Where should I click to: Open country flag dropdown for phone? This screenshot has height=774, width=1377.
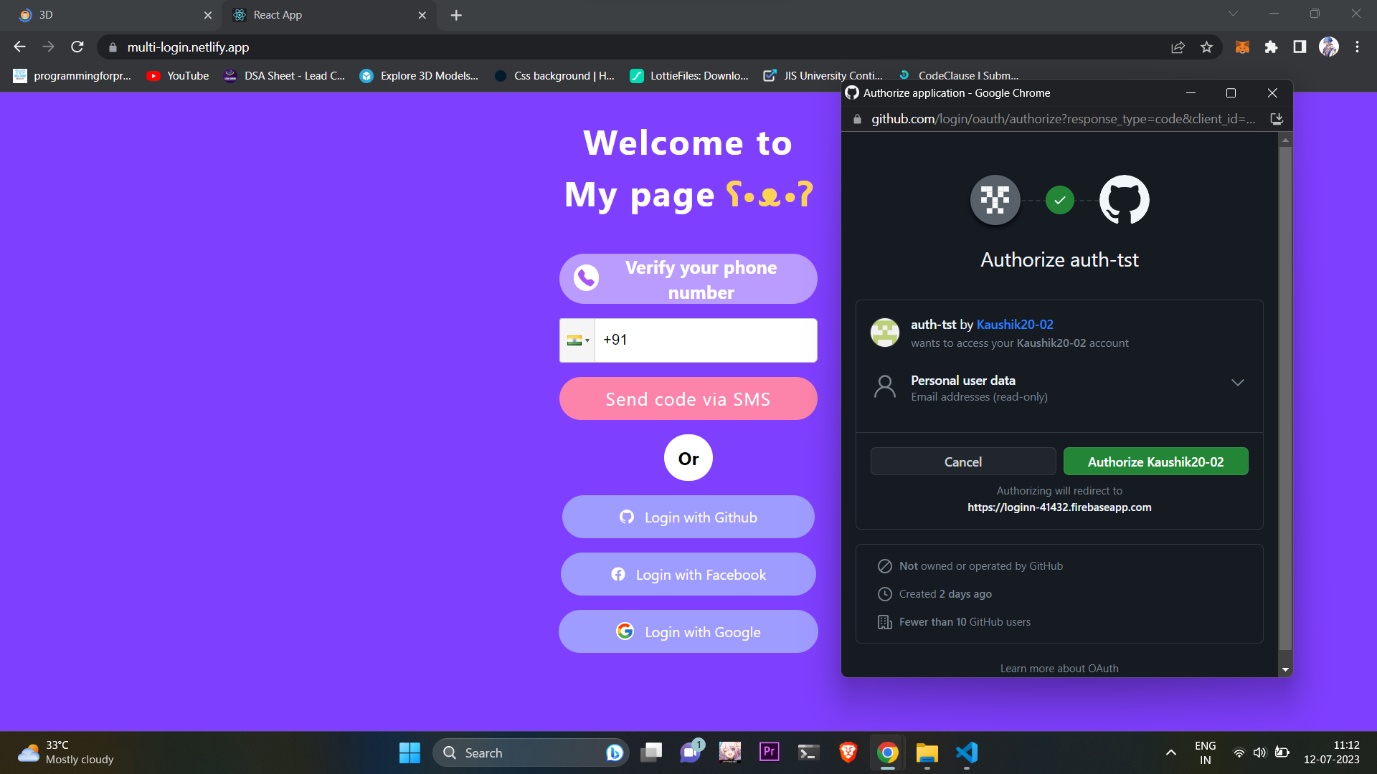(x=577, y=340)
